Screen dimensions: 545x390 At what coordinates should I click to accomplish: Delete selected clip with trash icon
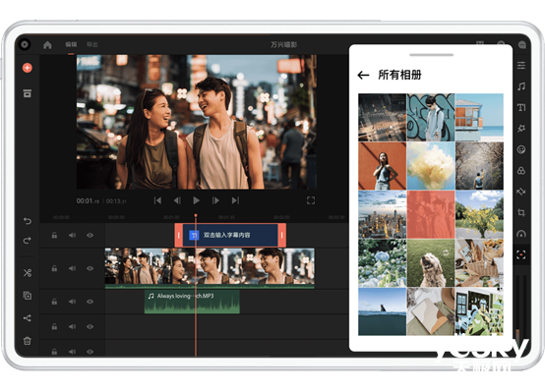[28, 341]
